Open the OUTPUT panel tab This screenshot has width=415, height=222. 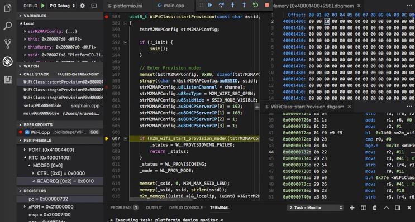click(x=154, y=207)
